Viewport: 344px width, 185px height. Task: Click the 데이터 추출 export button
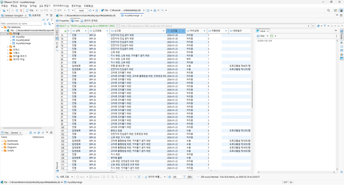(155, 177)
